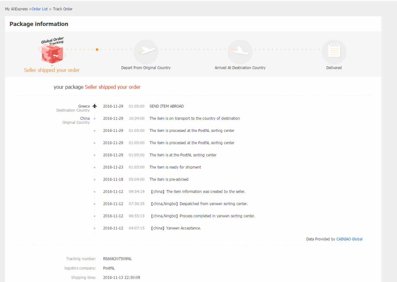This screenshot has width=397, height=282.
Task: Select The item is pre-advised entry
Action: [x=169, y=179]
